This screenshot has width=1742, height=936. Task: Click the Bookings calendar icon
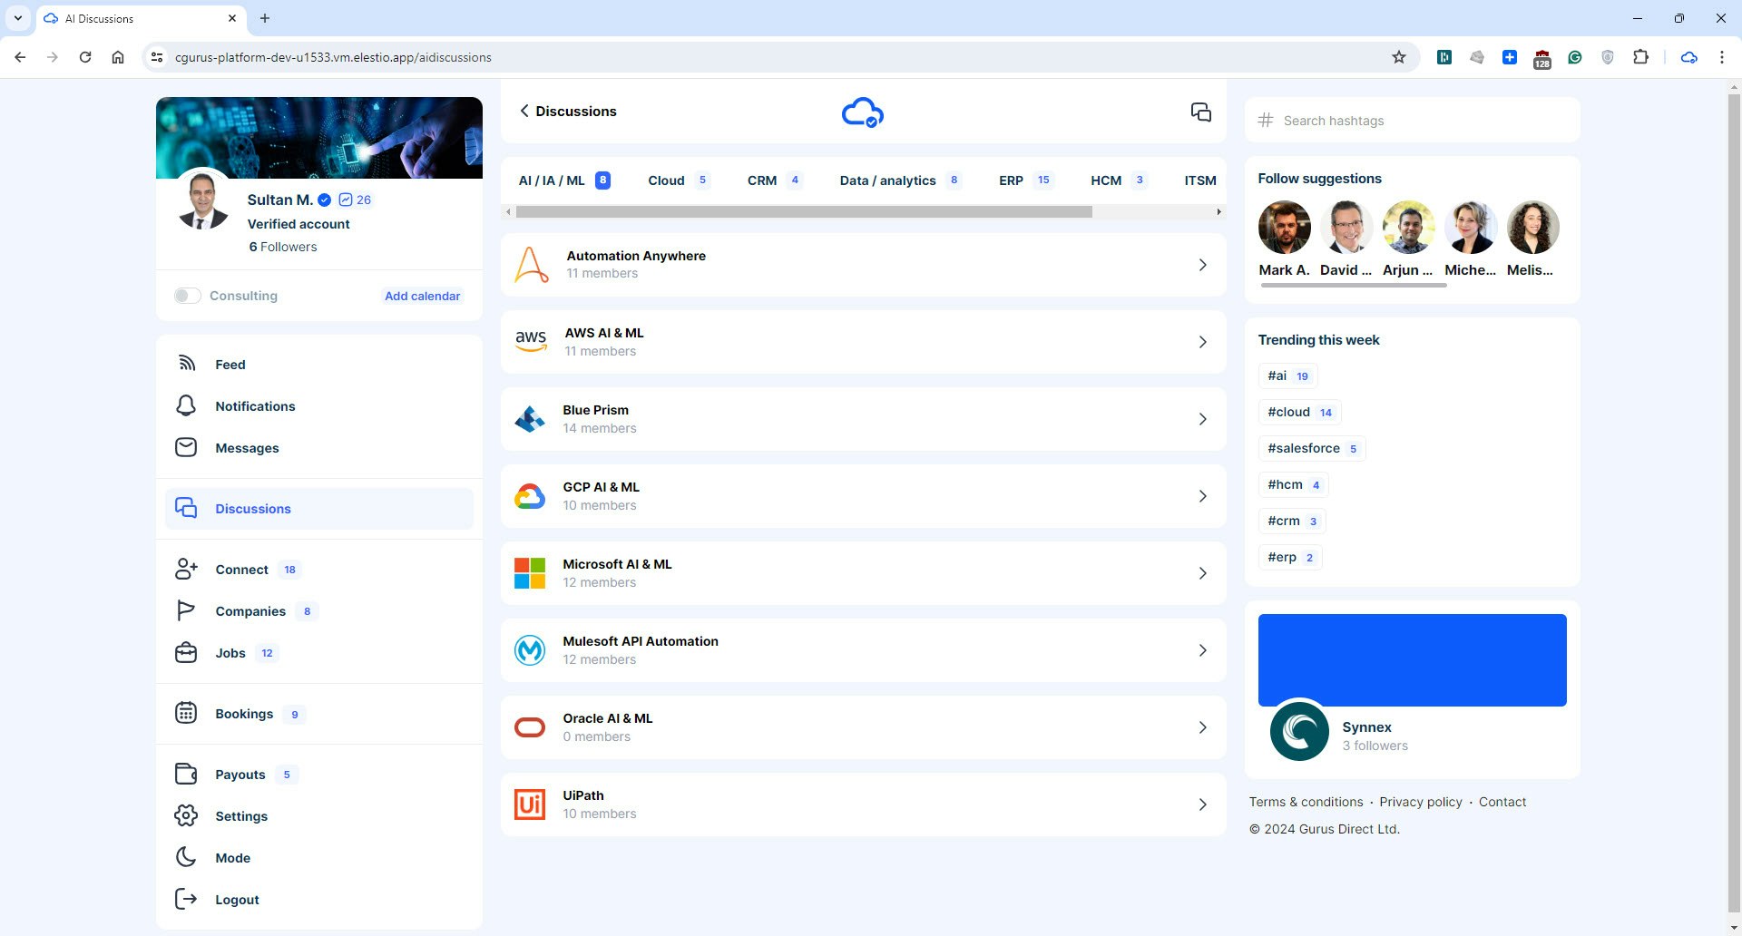pos(186,713)
